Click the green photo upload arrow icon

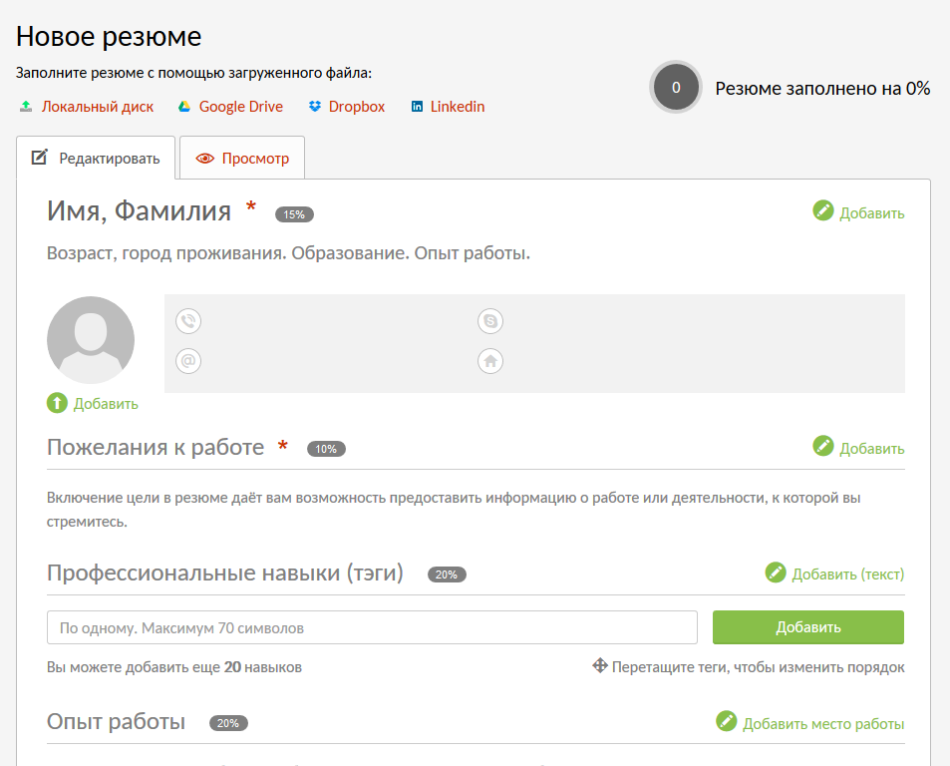[57, 403]
